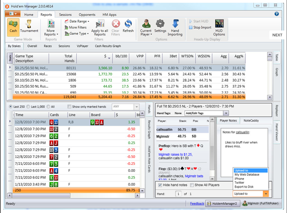Open the help question mark icon
Viewport: 287px width, 213px height.
click(x=277, y=14)
